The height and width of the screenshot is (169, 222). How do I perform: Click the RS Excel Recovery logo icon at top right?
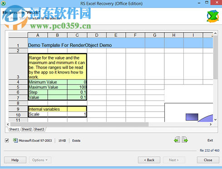coord(213,16)
